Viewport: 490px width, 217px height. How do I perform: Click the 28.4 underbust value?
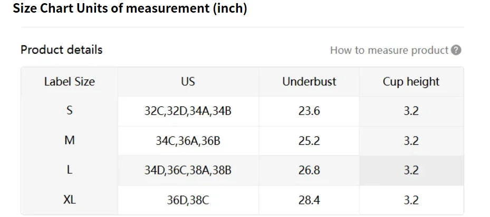pyautogui.click(x=309, y=200)
